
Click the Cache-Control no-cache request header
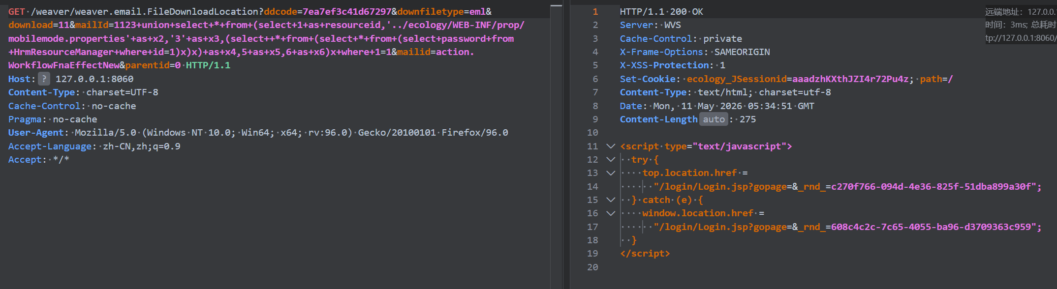coord(72,106)
